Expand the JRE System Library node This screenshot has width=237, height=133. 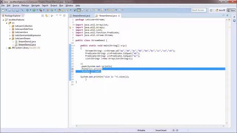(7, 48)
